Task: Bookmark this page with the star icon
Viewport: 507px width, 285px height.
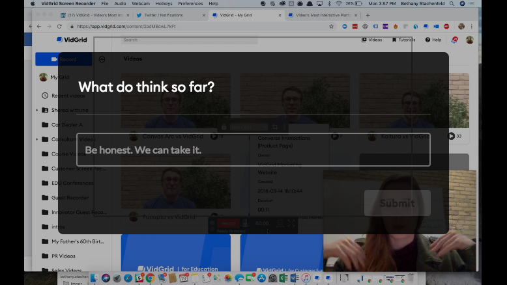Action: [331, 27]
